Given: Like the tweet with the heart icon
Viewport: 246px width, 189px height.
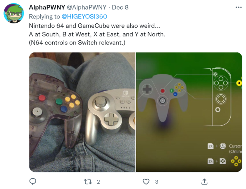Looking at the screenshot, I should (146, 182).
